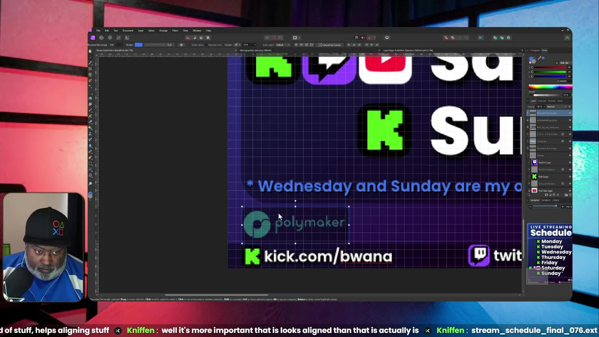The image size is (599, 337).
Task: Click the blue Stroke color swatch
Action: pyautogui.click(x=139, y=45)
